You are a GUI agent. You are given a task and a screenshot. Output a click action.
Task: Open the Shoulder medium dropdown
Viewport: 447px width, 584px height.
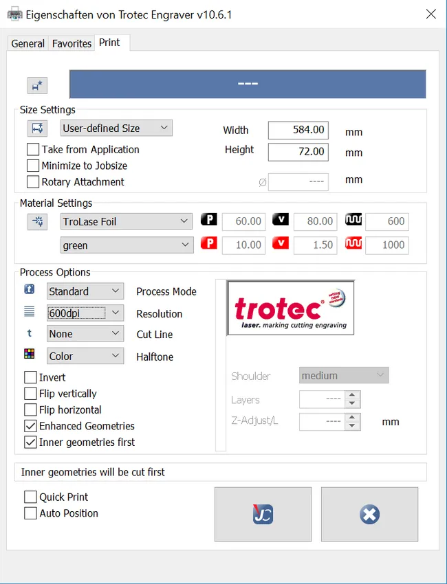344,375
